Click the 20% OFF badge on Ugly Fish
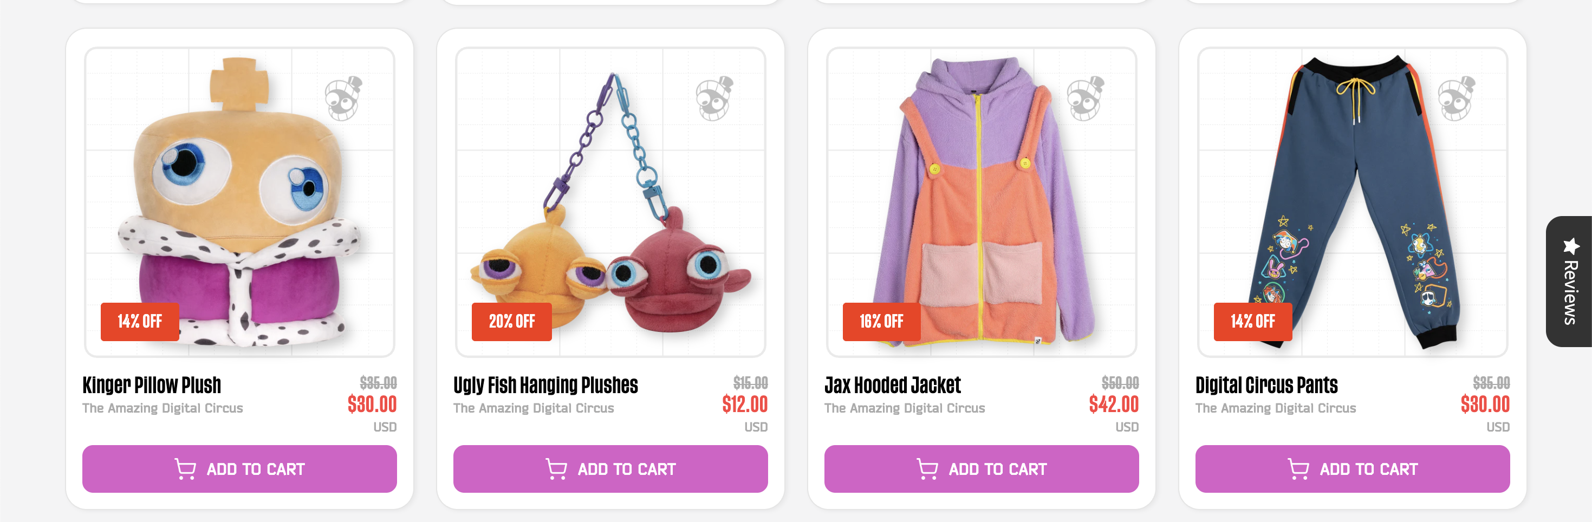The height and width of the screenshot is (522, 1592). click(x=512, y=321)
